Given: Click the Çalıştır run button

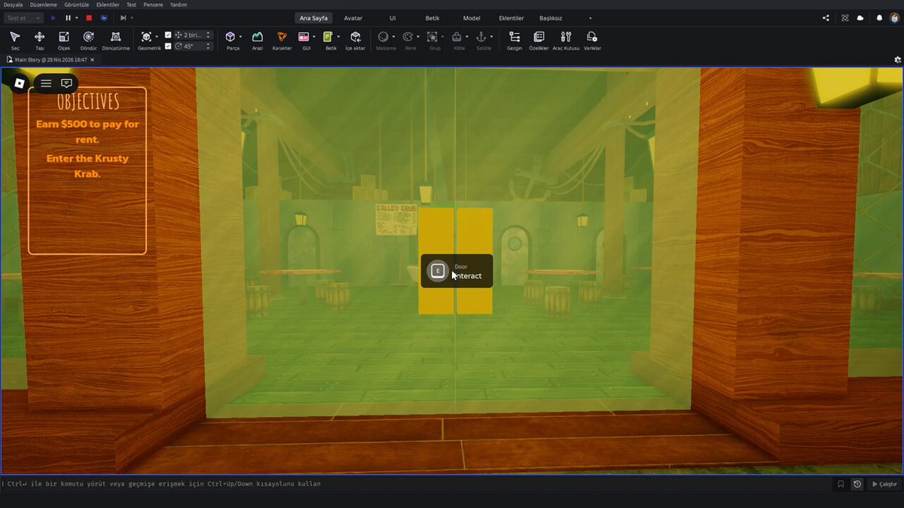Looking at the screenshot, I should pyautogui.click(x=884, y=484).
